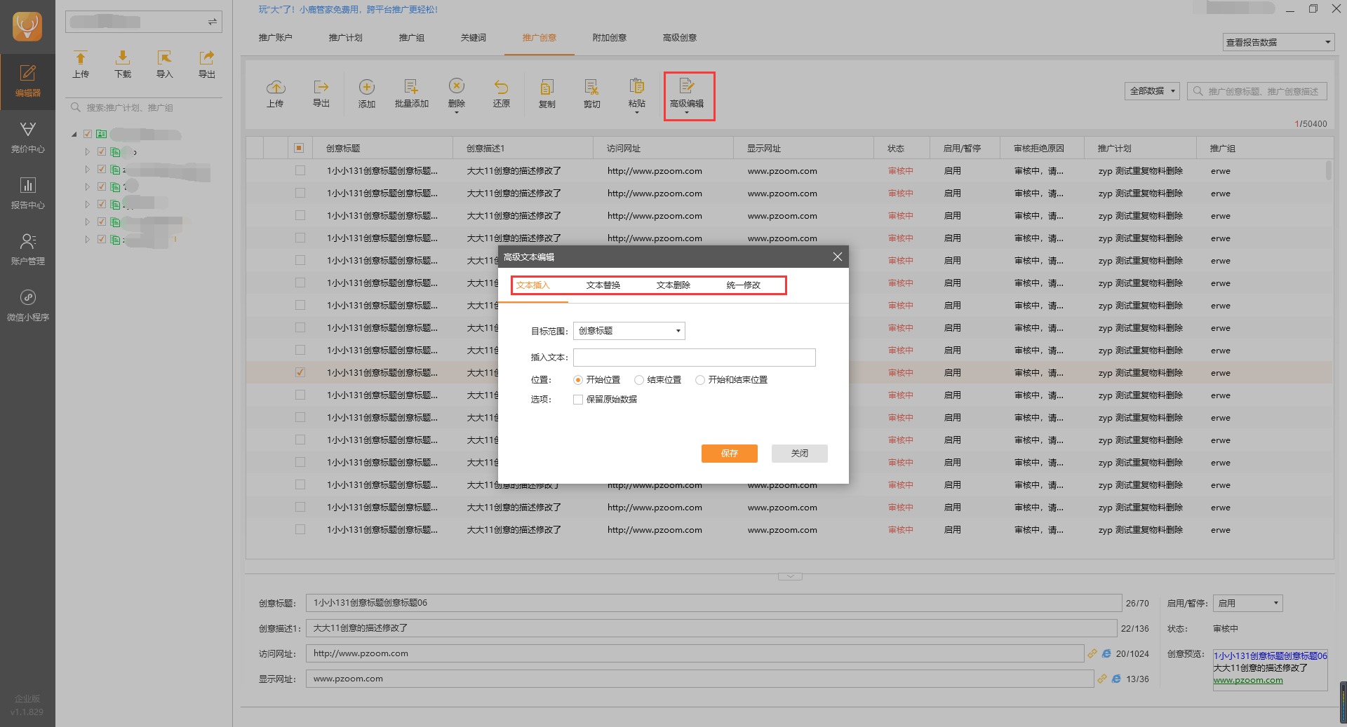1347x727 pixels.
Task: Switch to 附加创意 tab
Action: coord(610,38)
